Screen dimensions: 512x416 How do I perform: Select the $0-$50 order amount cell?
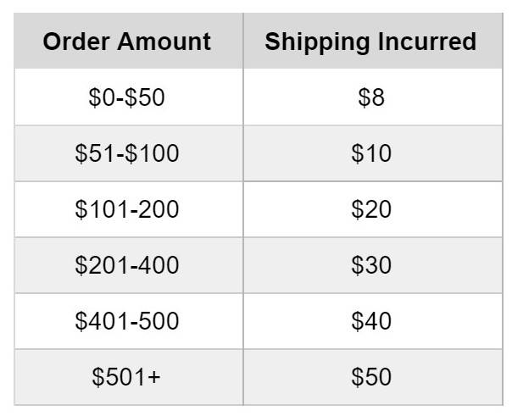129,97
